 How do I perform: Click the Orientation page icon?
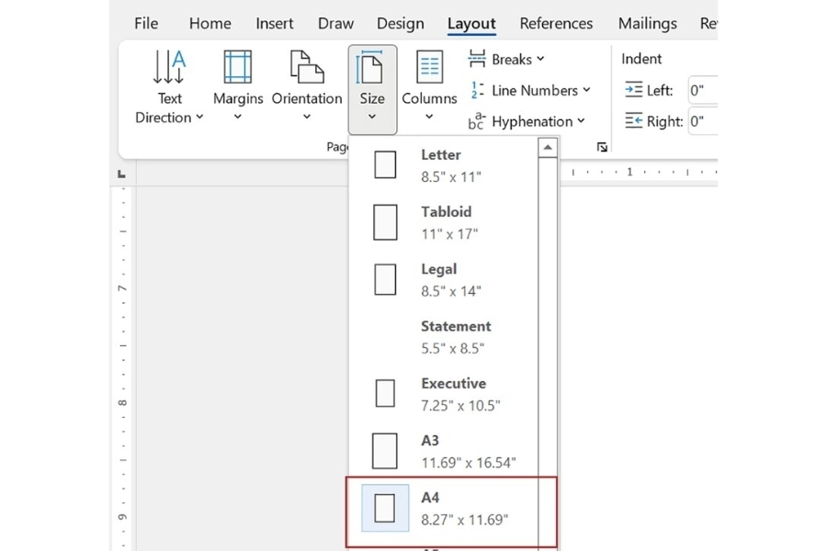tap(306, 68)
